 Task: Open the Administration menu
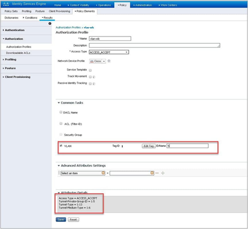click(x=144, y=5)
